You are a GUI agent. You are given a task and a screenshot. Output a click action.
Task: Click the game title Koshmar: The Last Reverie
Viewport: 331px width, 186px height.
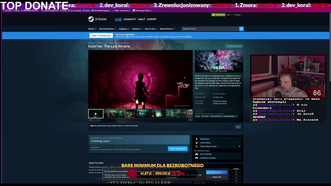[x=109, y=46]
